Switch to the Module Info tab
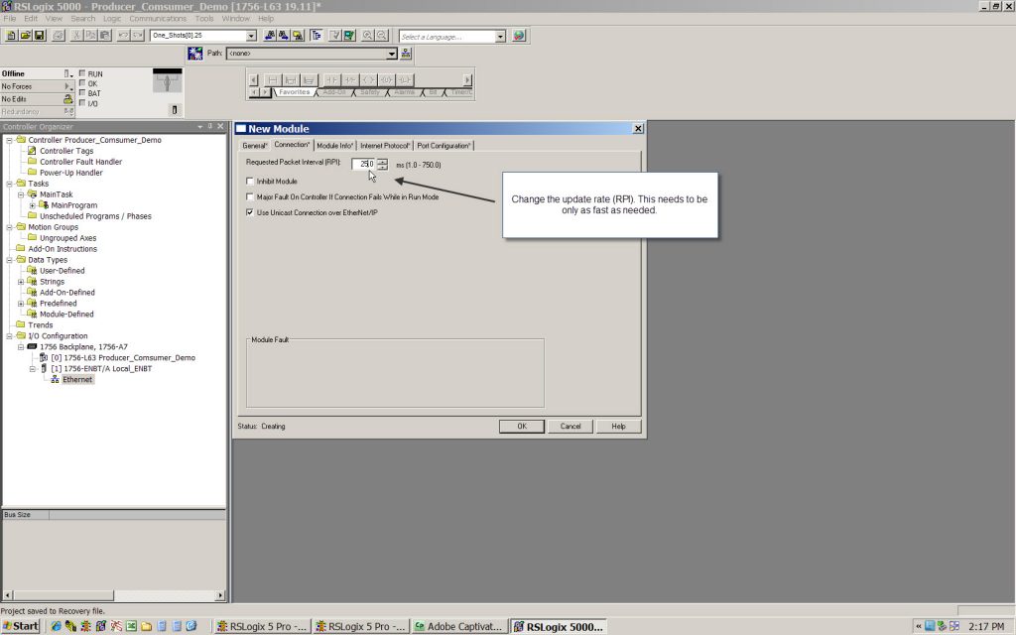Image resolution: width=1016 pixels, height=635 pixels. (x=335, y=146)
